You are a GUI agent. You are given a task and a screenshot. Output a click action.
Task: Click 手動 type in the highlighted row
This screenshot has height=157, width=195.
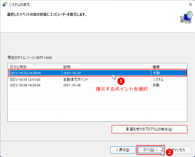(x=156, y=73)
